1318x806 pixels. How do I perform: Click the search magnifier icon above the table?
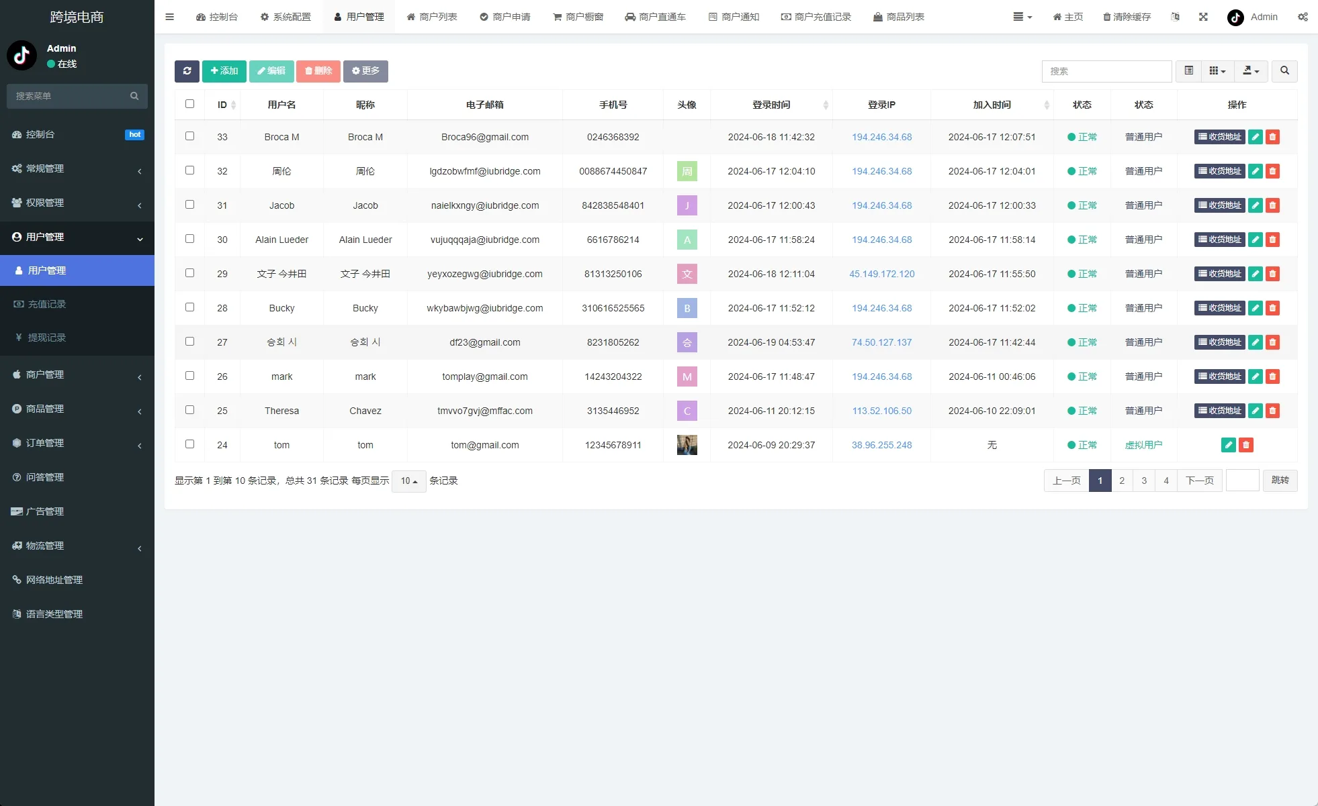click(1284, 71)
